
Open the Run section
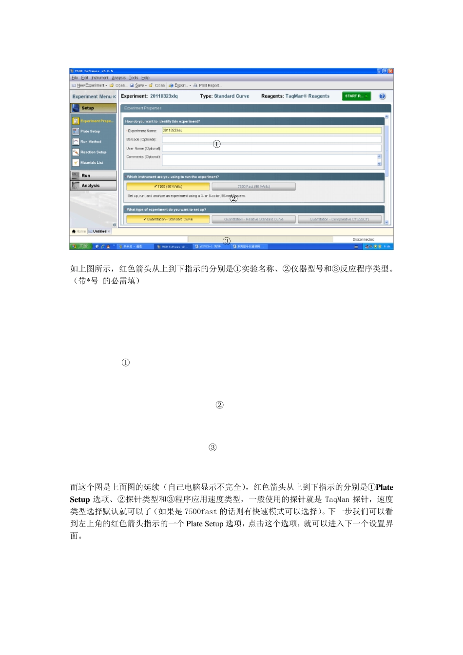coord(93,175)
